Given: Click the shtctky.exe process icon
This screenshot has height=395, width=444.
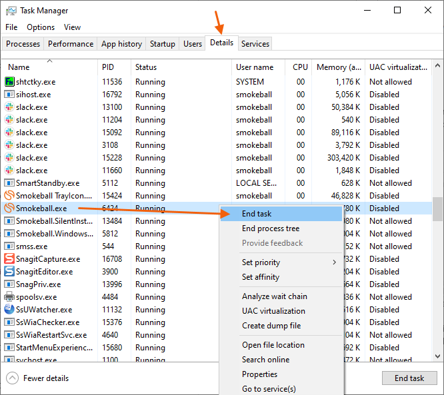Looking at the screenshot, I should tap(9, 82).
